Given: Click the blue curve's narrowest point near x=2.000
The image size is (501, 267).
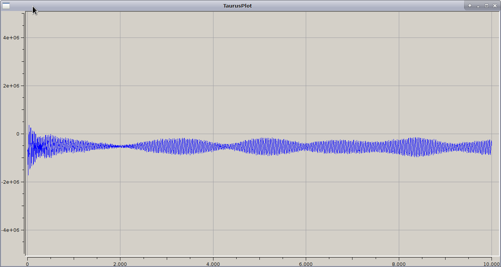Looking at the screenshot, I should [120, 146].
